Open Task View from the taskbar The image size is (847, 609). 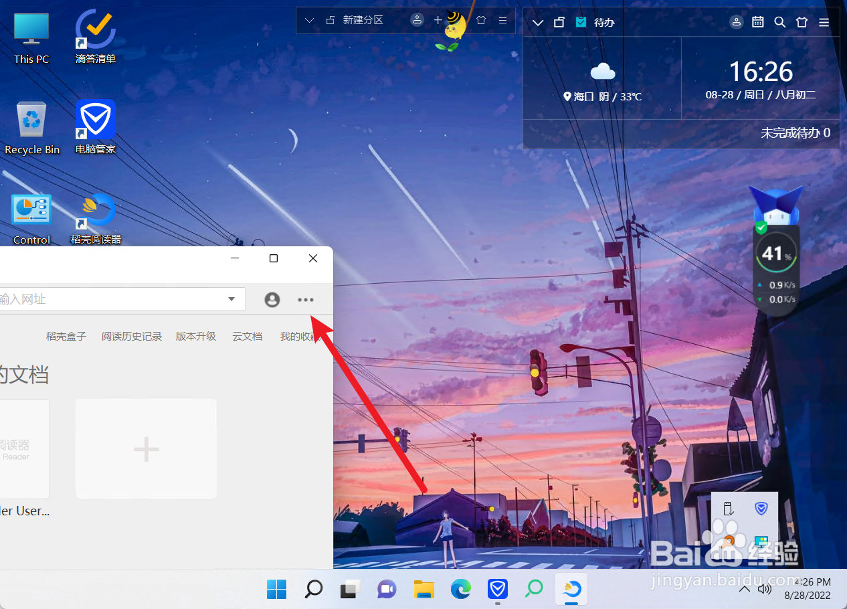coord(349,589)
